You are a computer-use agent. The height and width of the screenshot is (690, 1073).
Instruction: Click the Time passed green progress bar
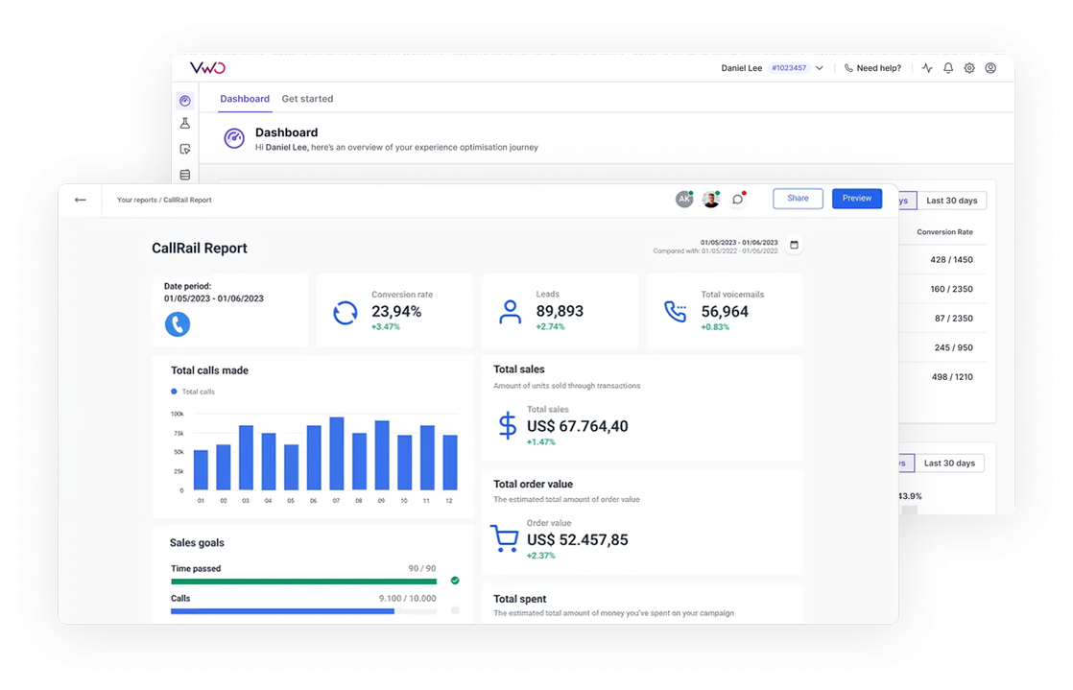click(304, 582)
